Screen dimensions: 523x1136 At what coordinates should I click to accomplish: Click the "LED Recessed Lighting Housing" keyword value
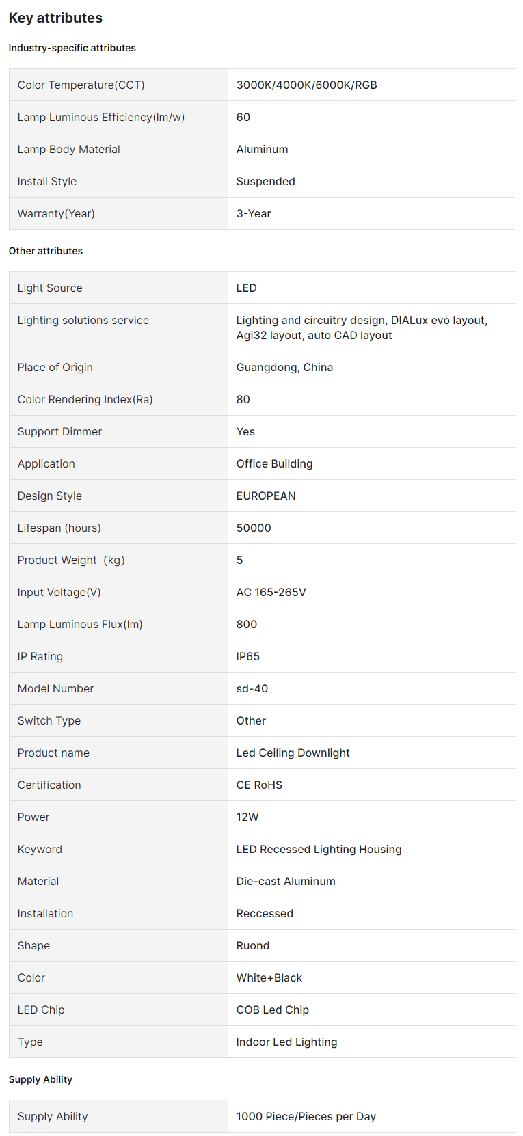319,850
